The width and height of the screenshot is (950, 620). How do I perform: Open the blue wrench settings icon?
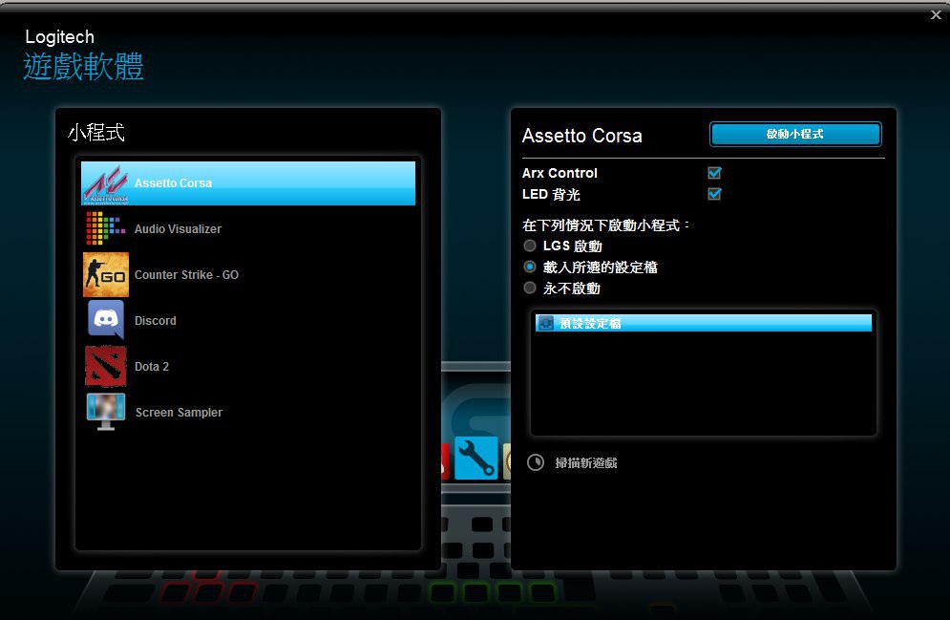476,458
